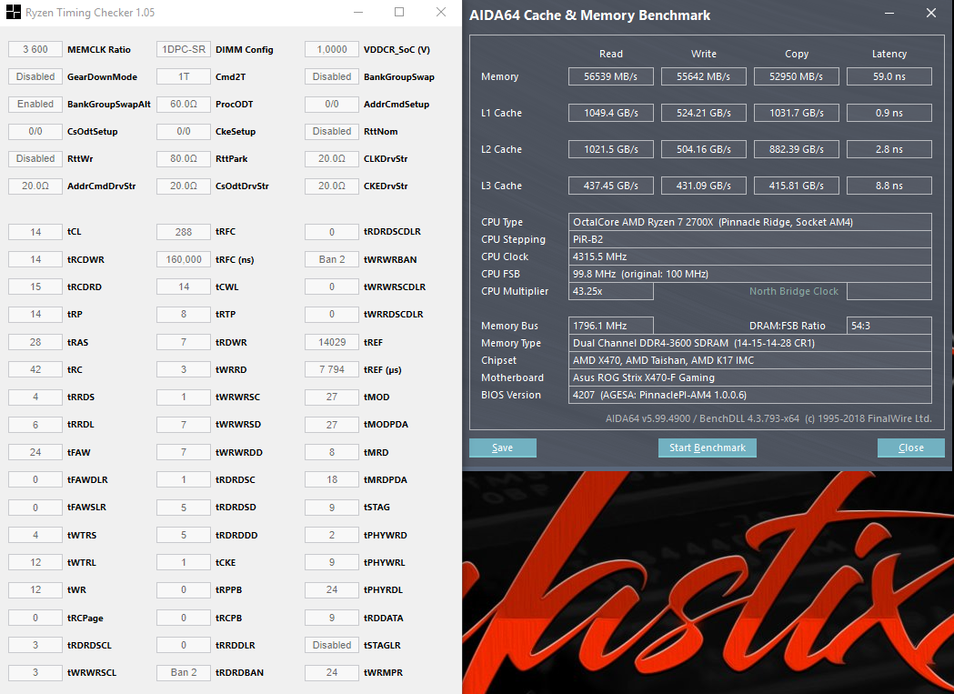This screenshot has height=694, width=954.
Task: Click the CPU Type field showing Ryzen 7 2700X
Action: click(x=749, y=222)
